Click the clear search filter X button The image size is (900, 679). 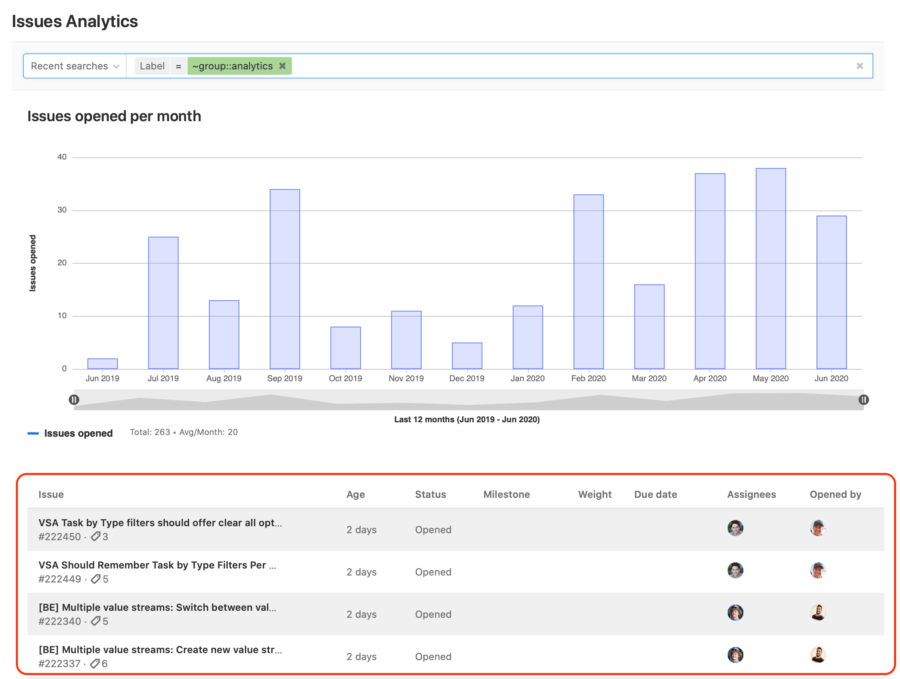[859, 66]
